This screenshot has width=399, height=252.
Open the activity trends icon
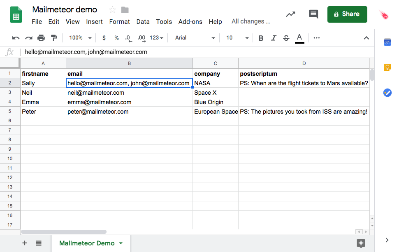(x=290, y=14)
